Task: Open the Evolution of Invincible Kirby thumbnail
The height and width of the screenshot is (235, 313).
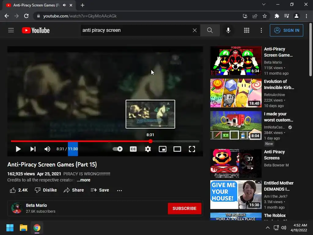Action: pos(236,93)
